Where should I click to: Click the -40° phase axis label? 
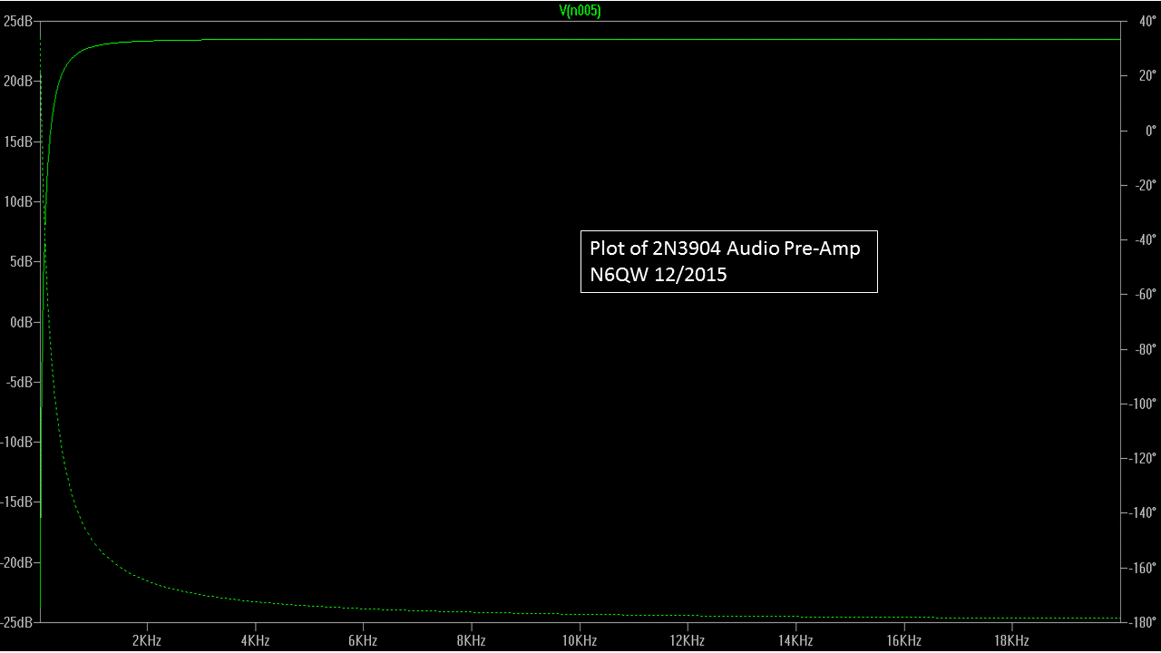pyautogui.click(x=1146, y=239)
